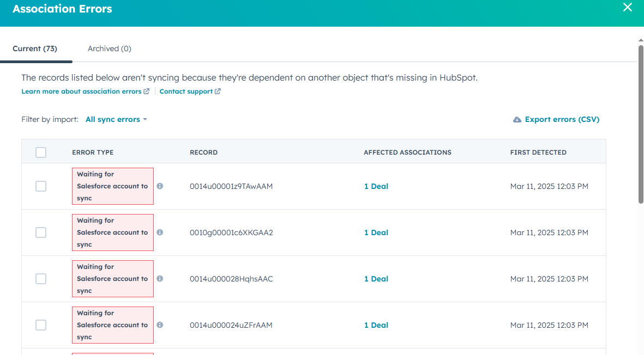644x355 pixels.
Task: Click the external link icon after Learn more text
Action: 147,91
